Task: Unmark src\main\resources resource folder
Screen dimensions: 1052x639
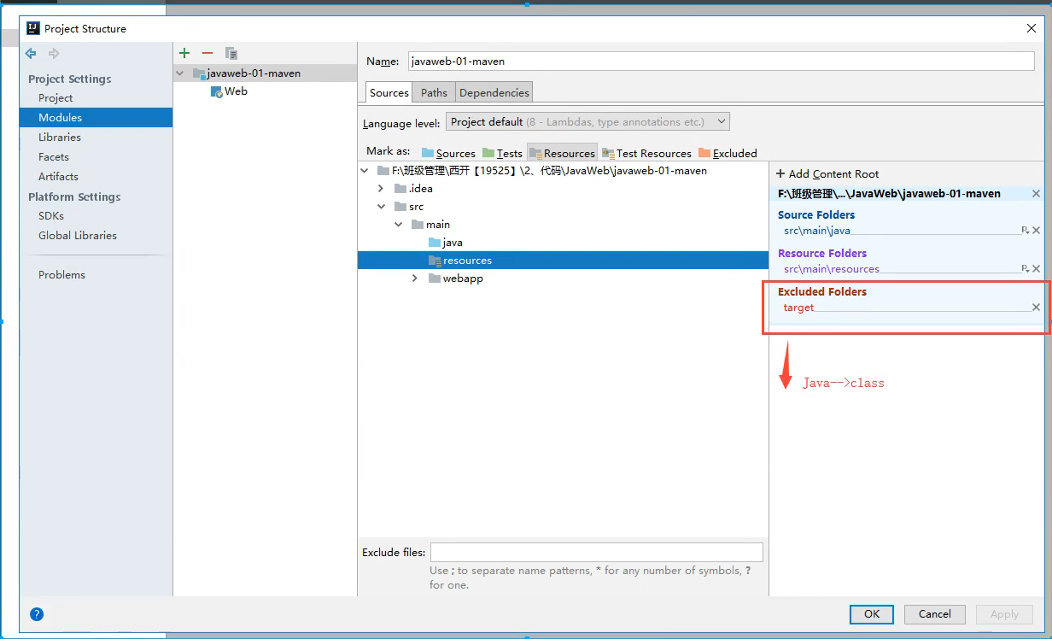Action: pyautogui.click(x=1037, y=269)
